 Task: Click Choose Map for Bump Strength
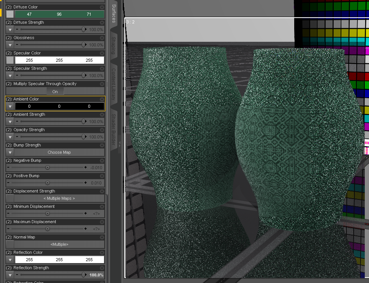pyautogui.click(x=59, y=152)
